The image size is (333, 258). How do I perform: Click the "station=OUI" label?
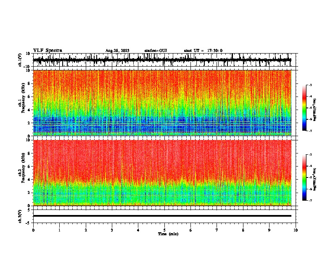(x=156, y=51)
